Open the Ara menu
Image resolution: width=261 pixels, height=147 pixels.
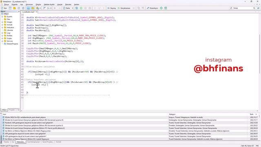(22, 4)
